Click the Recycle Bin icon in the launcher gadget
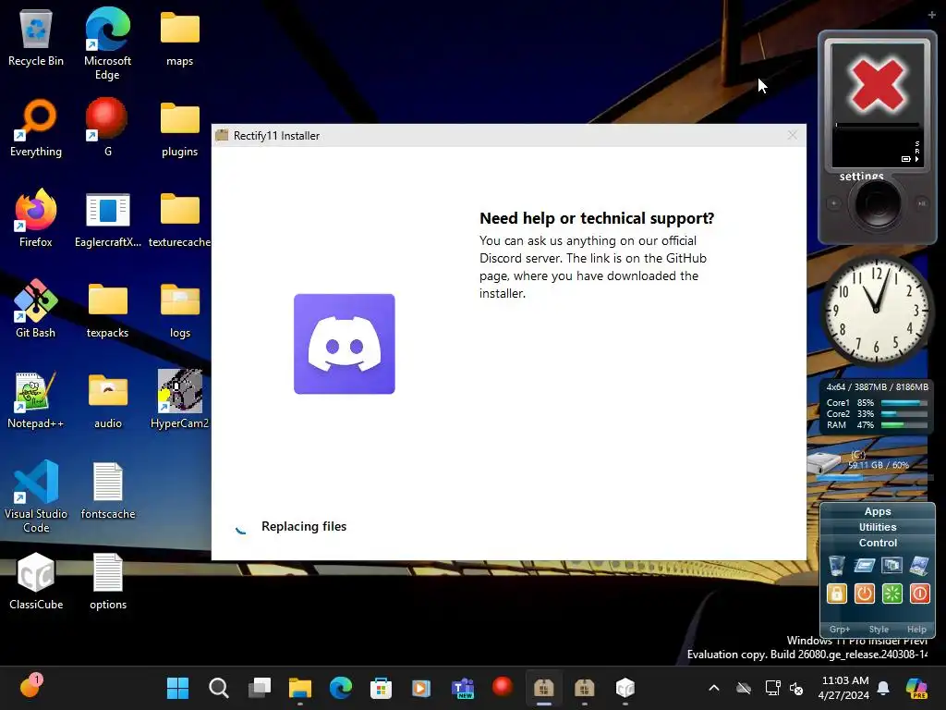Viewport: 946px width, 710px height. click(837, 566)
